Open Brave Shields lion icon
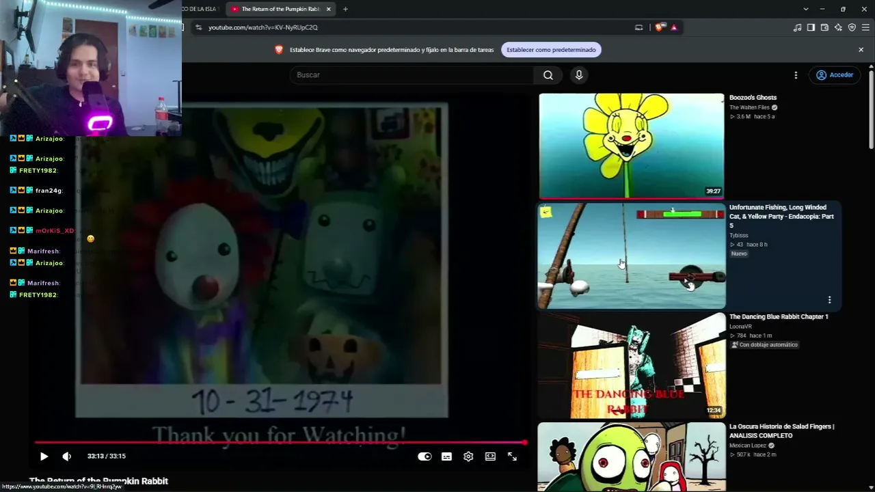 [x=659, y=27]
